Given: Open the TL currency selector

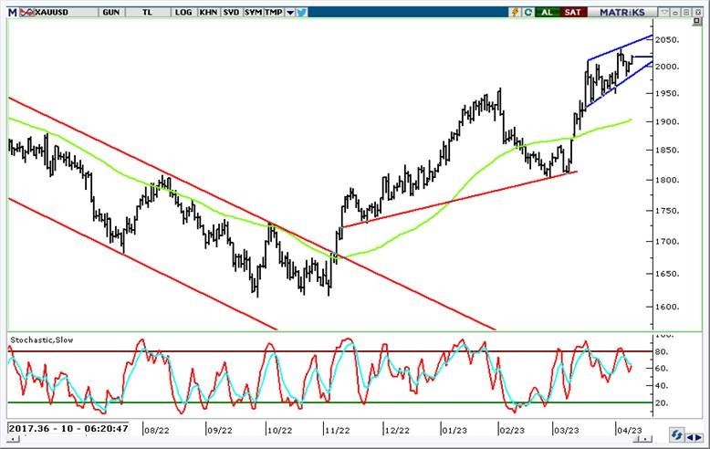Looking at the screenshot, I should coord(147,12).
